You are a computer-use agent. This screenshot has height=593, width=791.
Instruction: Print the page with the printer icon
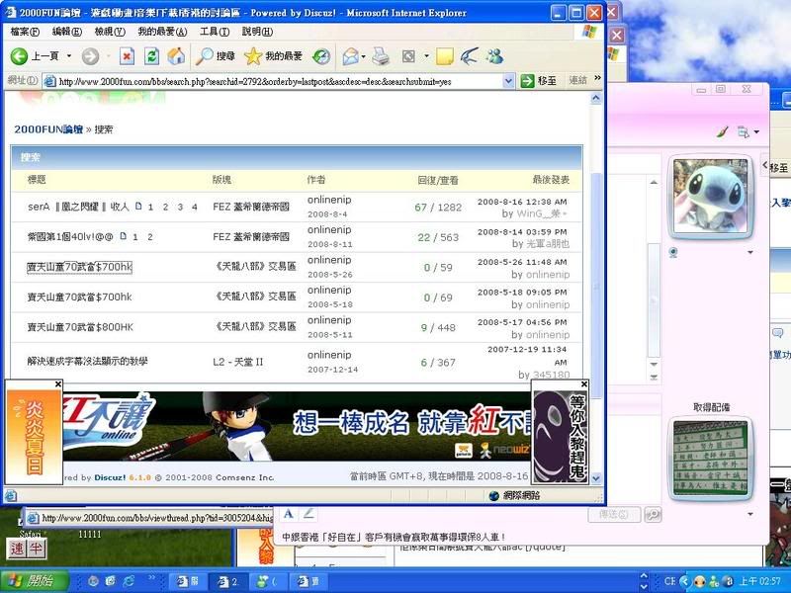pos(381,56)
